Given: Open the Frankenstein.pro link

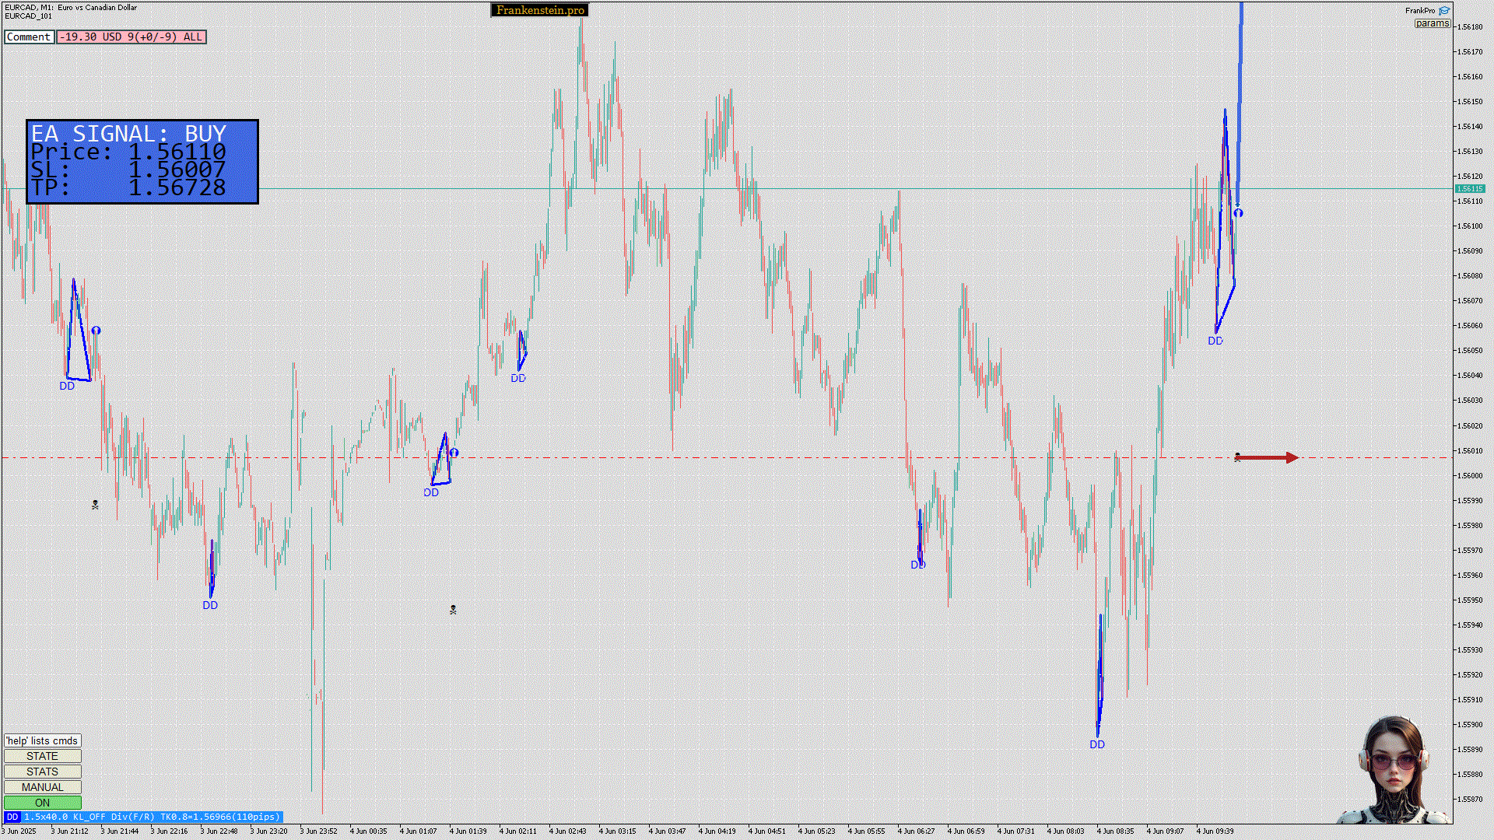Looking at the screenshot, I should click(x=539, y=10).
